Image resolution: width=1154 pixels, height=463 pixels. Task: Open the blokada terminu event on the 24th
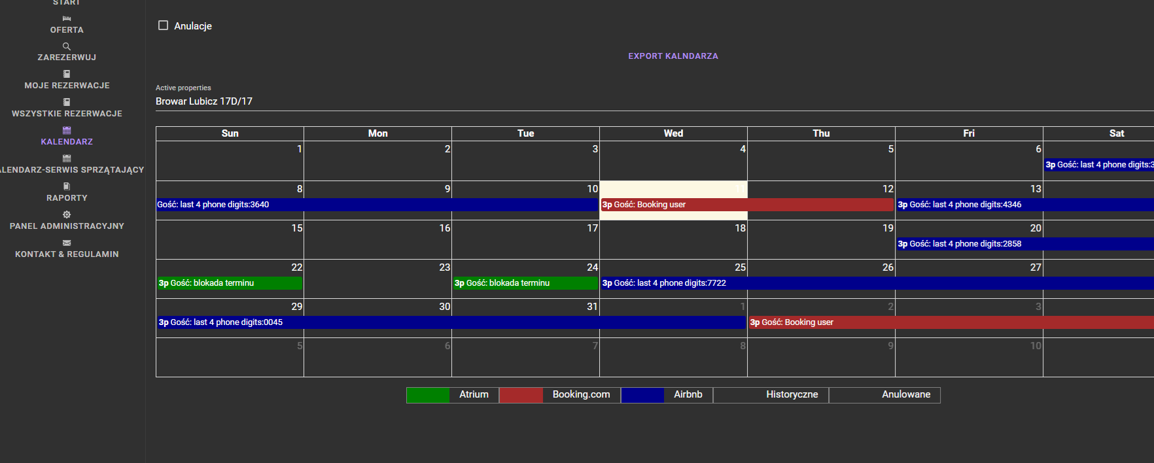[x=525, y=283]
